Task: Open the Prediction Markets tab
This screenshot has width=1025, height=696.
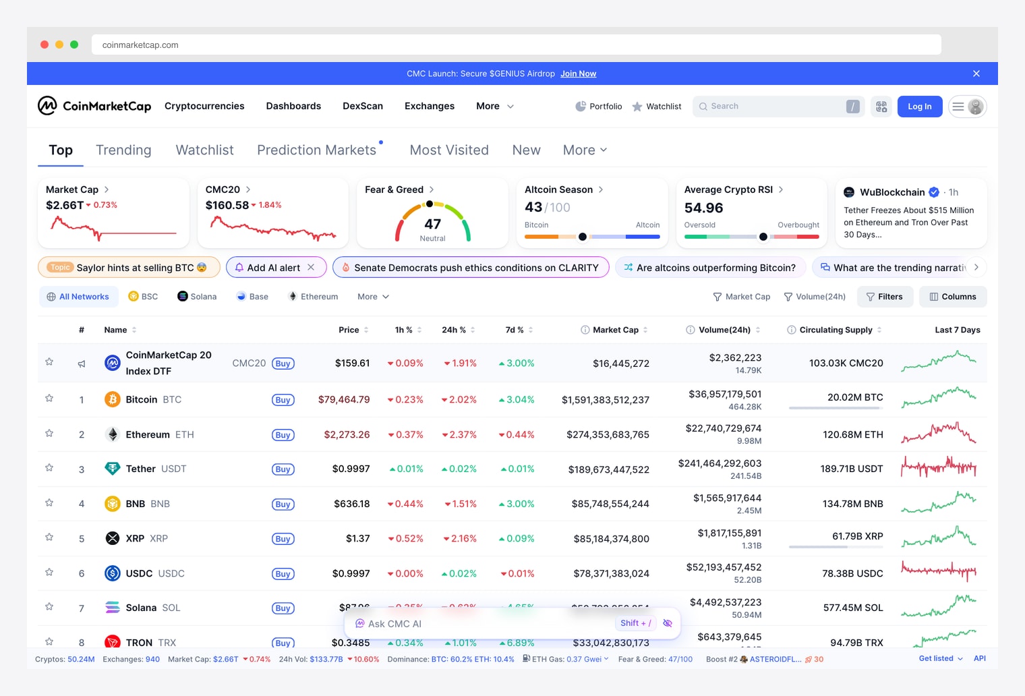Action: 316,150
